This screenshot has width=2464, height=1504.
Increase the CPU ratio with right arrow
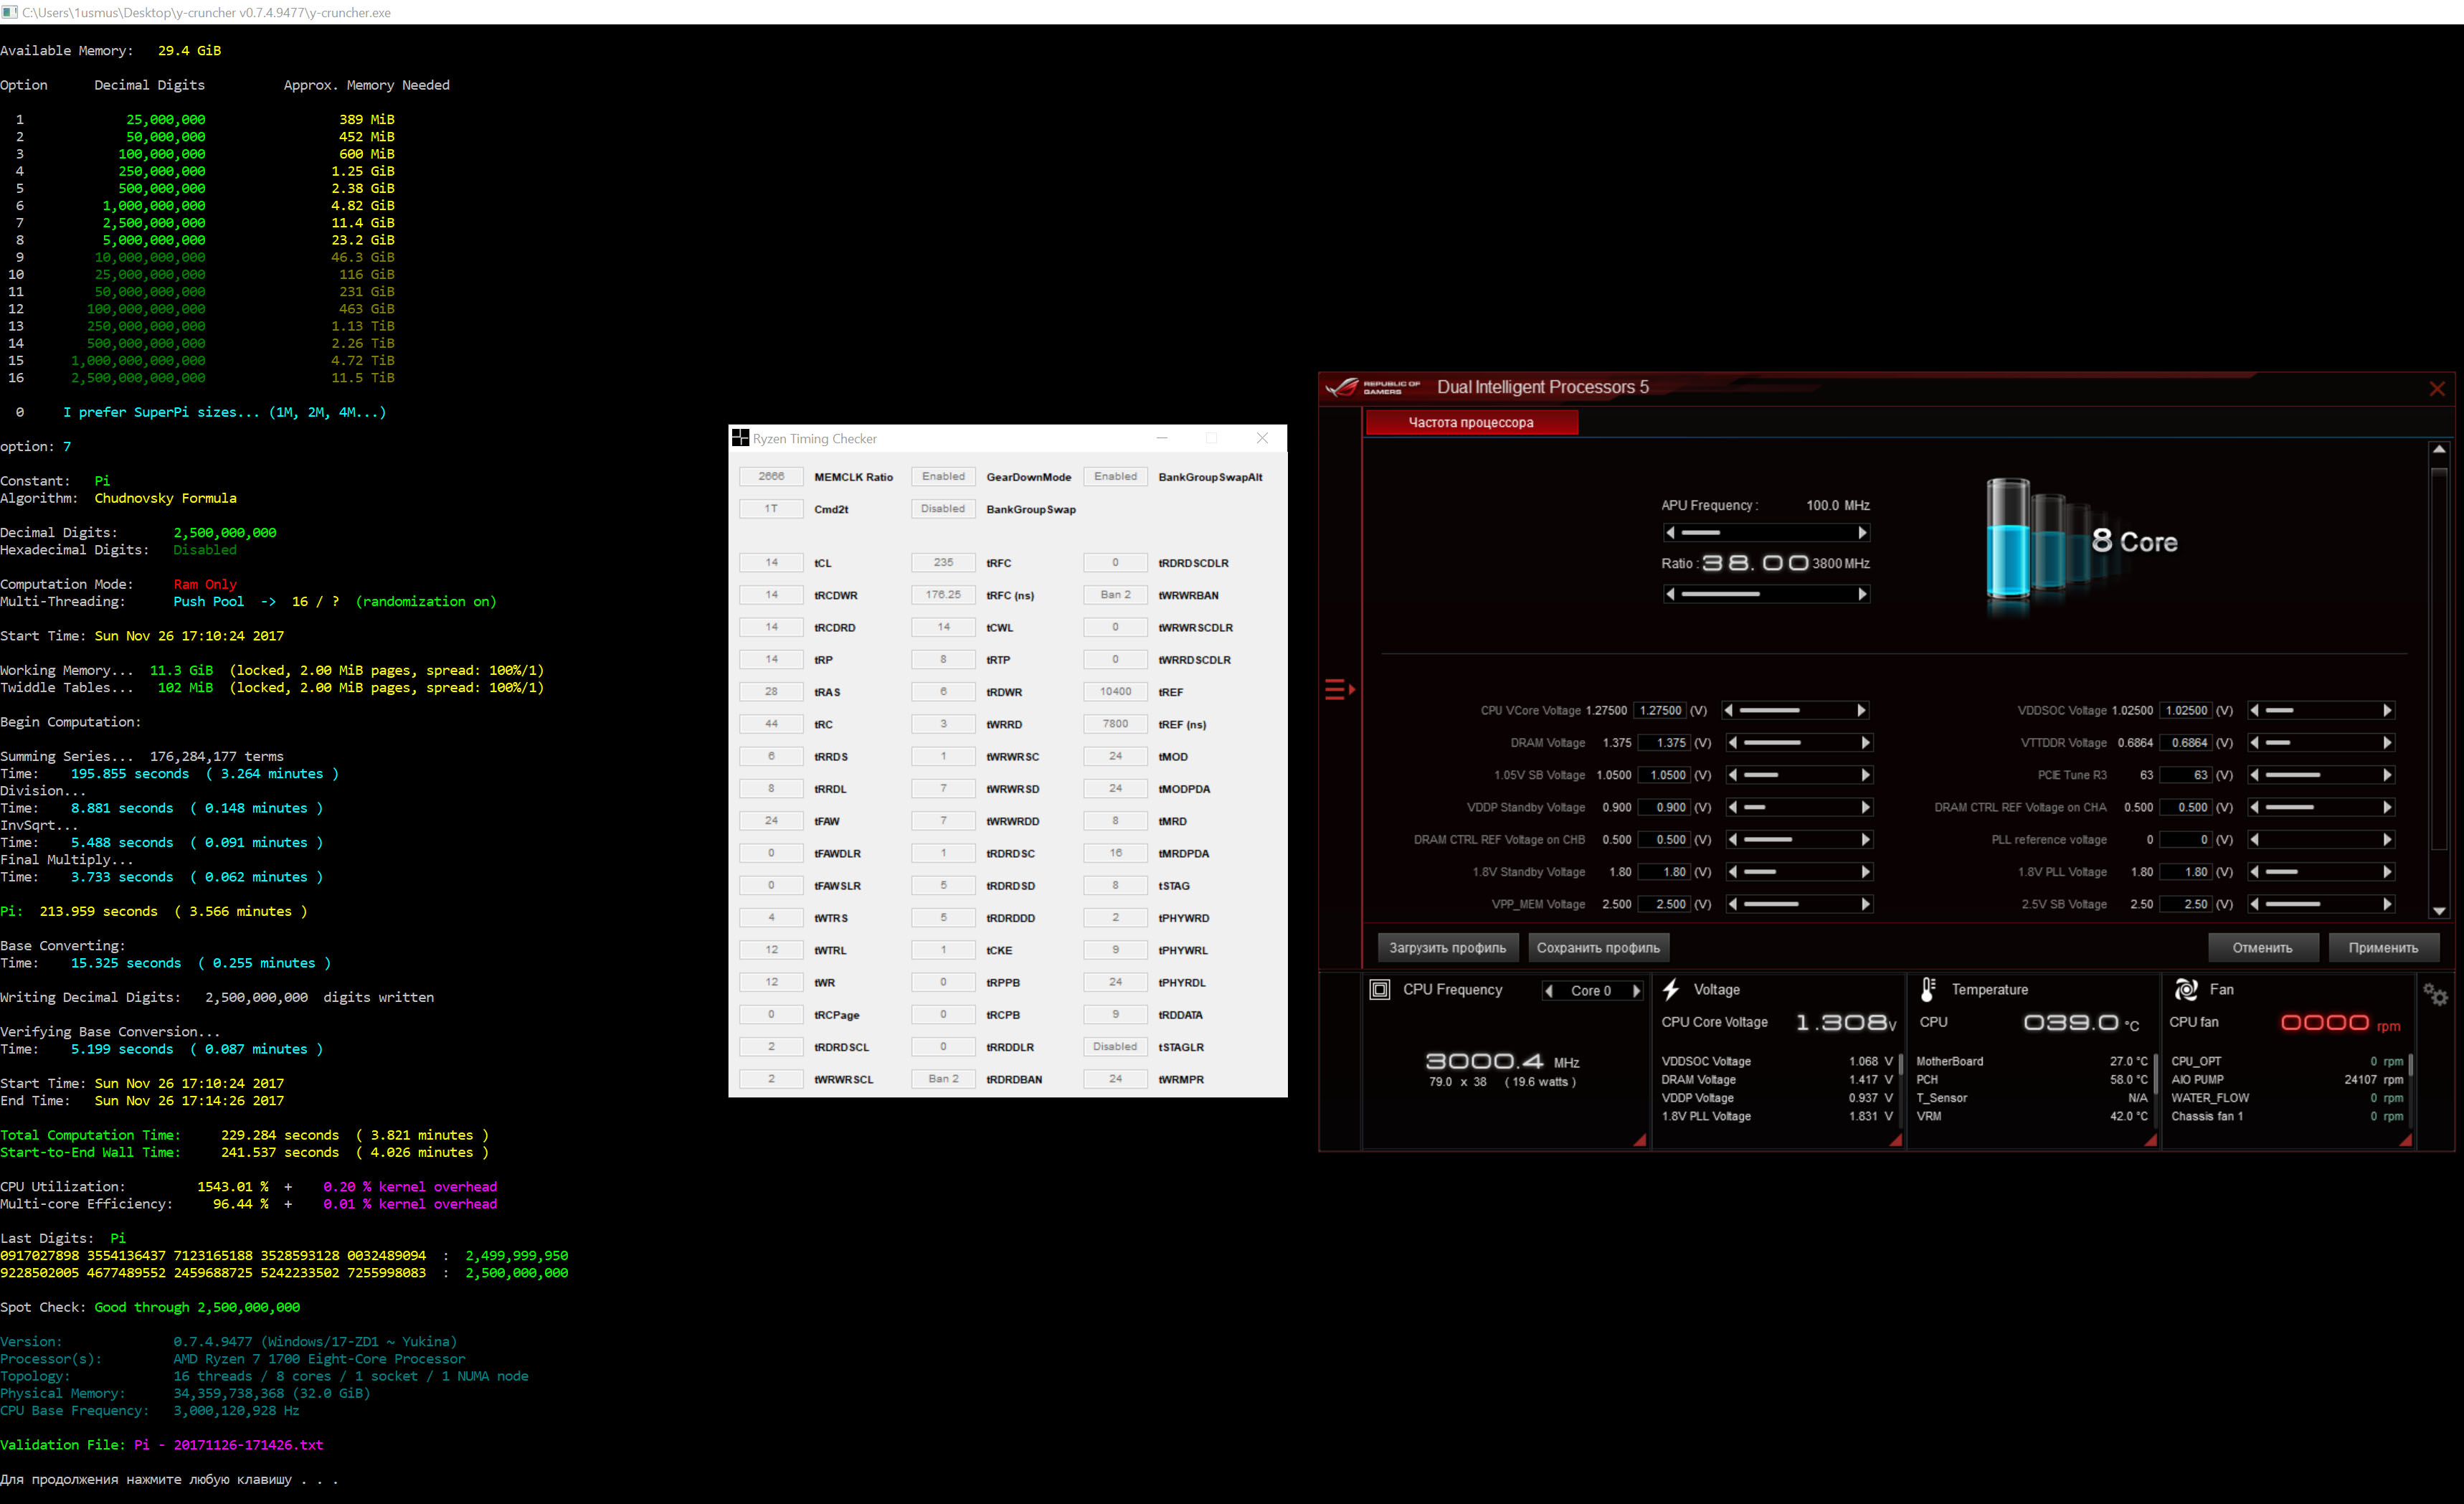[x=1862, y=594]
